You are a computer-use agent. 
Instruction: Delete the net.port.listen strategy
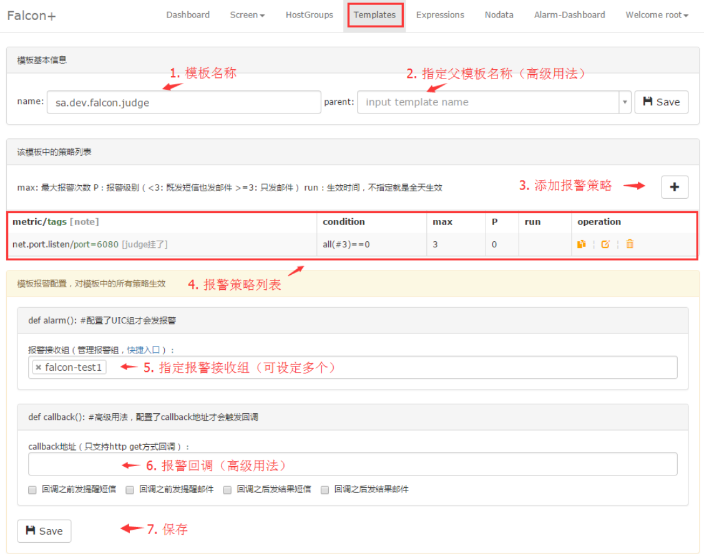[630, 244]
